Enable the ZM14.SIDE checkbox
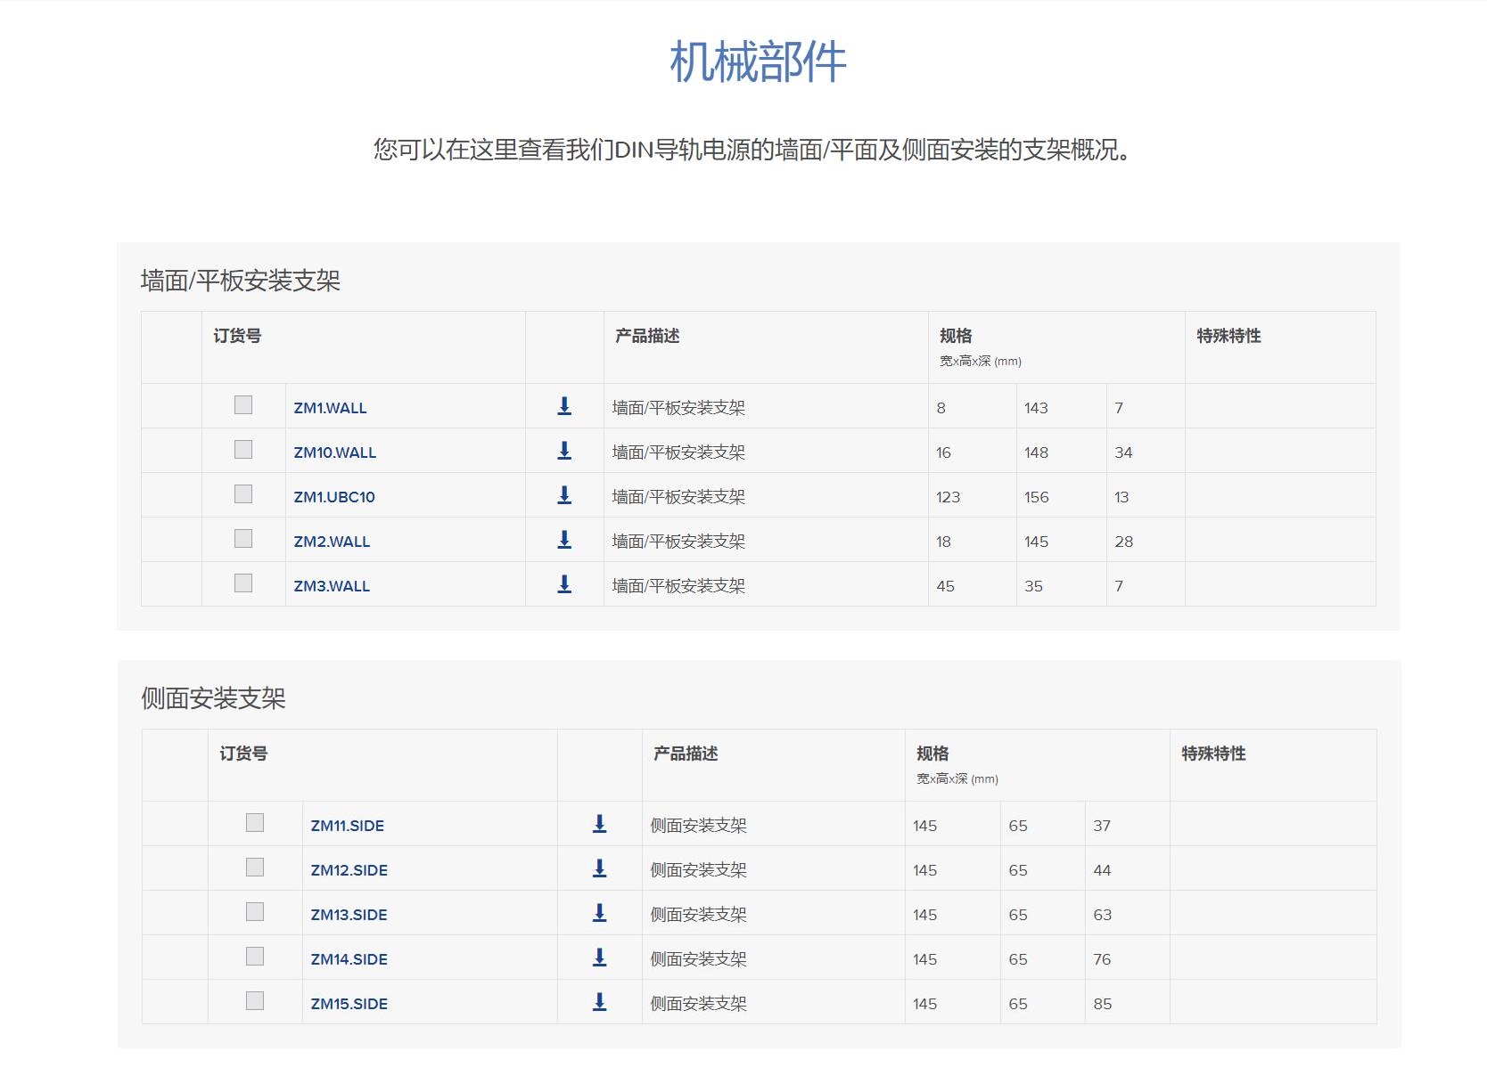This screenshot has height=1084, width=1487. click(255, 957)
